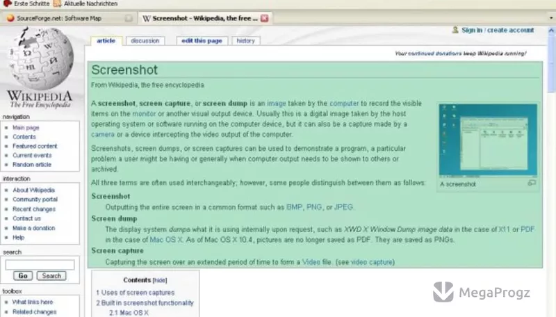Open Contents in navigation
The height and width of the screenshot is (317, 556).
[x=24, y=137]
